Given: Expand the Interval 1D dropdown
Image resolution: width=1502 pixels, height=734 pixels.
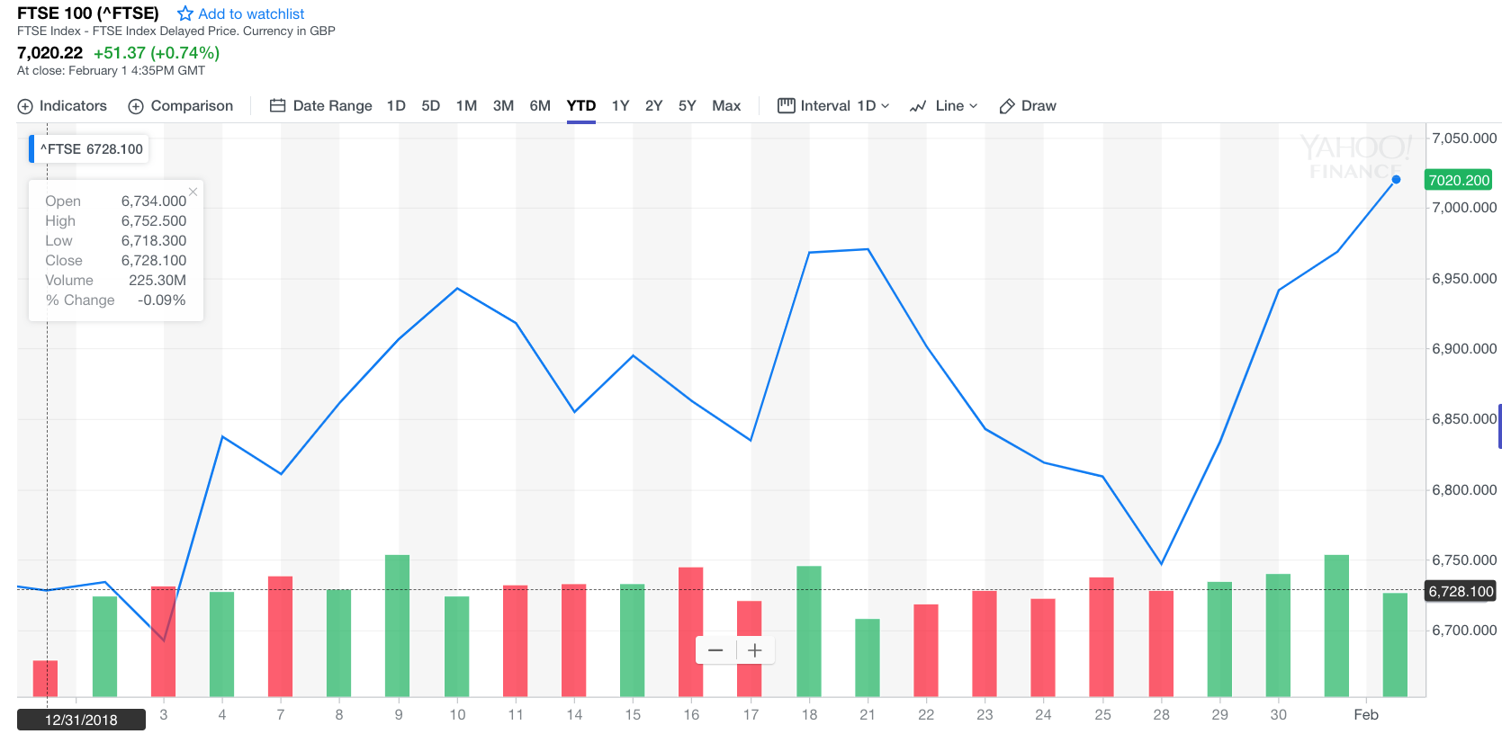Looking at the screenshot, I should tap(885, 106).
